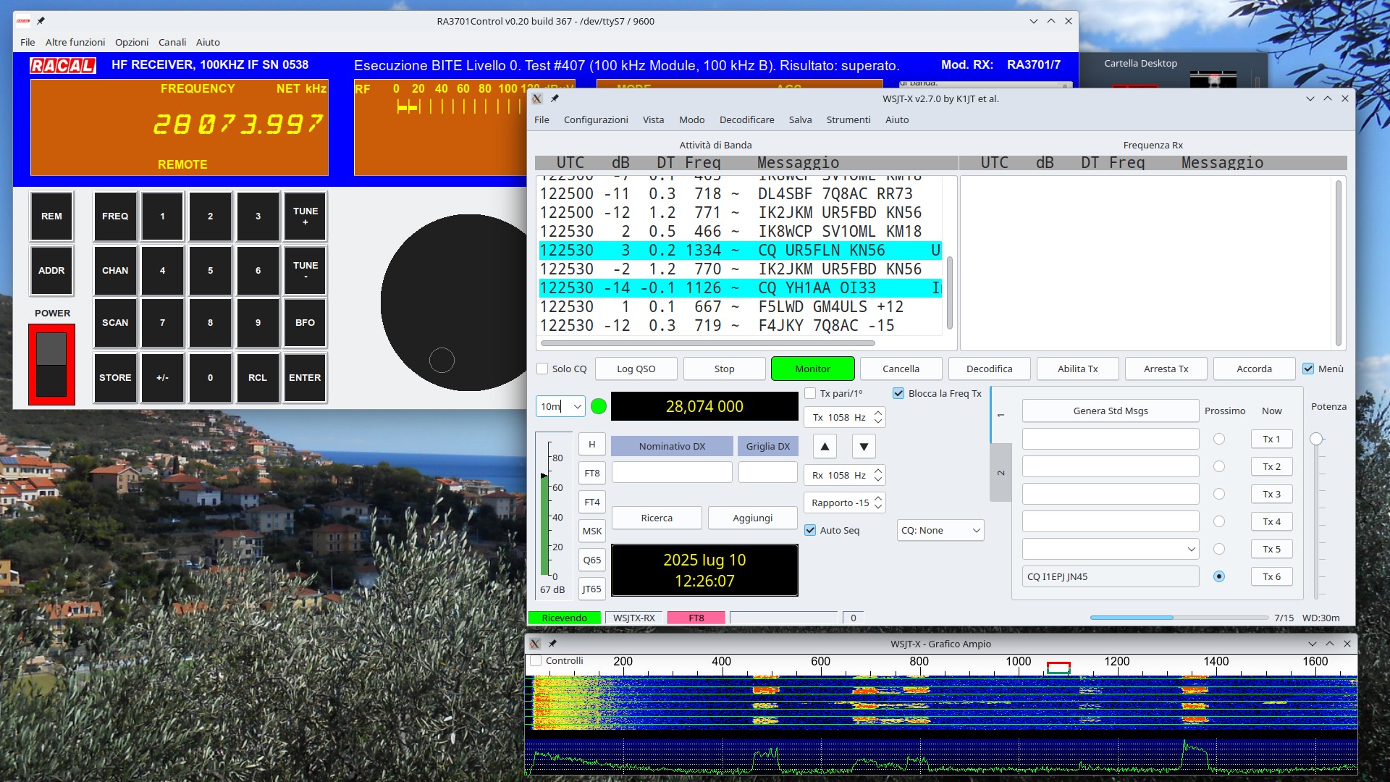The width and height of the screenshot is (1390, 782).
Task: Select the Tx 3 Prossimo radio button
Action: click(x=1219, y=494)
